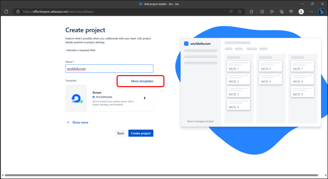Click into the project Name field
This screenshot has width=328, height=179.
(x=110, y=69)
